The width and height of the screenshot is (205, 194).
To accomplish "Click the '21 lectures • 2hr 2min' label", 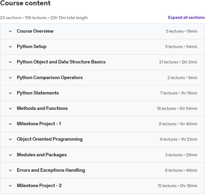I will pyautogui.click(x=178, y=62).
